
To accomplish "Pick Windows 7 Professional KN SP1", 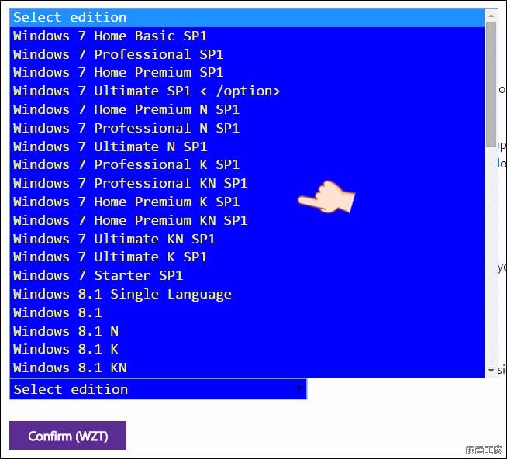I will (x=247, y=184).
